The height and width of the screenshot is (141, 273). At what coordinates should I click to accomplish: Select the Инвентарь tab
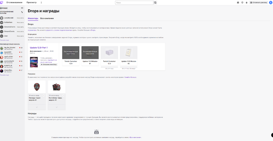(33, 18)
